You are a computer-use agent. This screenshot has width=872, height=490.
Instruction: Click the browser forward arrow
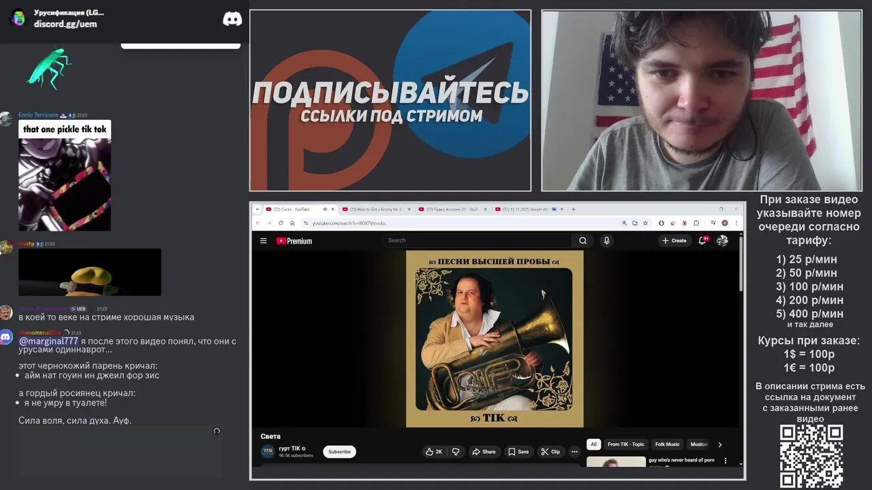click(268, 223)
